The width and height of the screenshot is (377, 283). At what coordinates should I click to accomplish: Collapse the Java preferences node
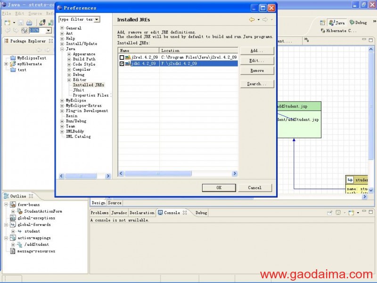pyautogui.click(x=62, y=49)
